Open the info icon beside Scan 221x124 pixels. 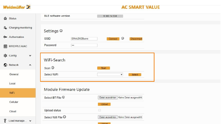(x=53, y=68)
